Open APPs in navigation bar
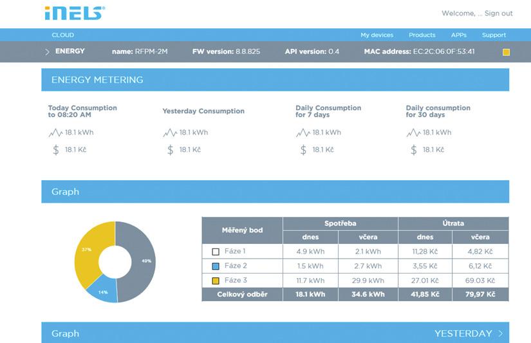Viewport: 531px width, 343px height. tap(458, 35)
